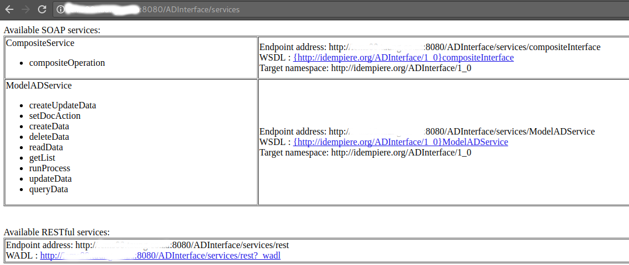Click the REST endpoint address text
This screenshot has height=265, width=629.
tap(147, 245)
